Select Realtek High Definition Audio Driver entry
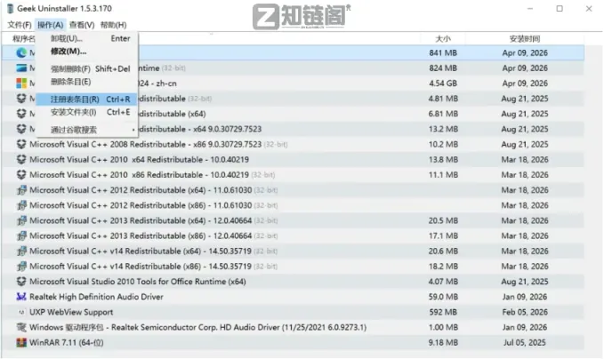The image size is (604, 359). [x=294, y=297]
